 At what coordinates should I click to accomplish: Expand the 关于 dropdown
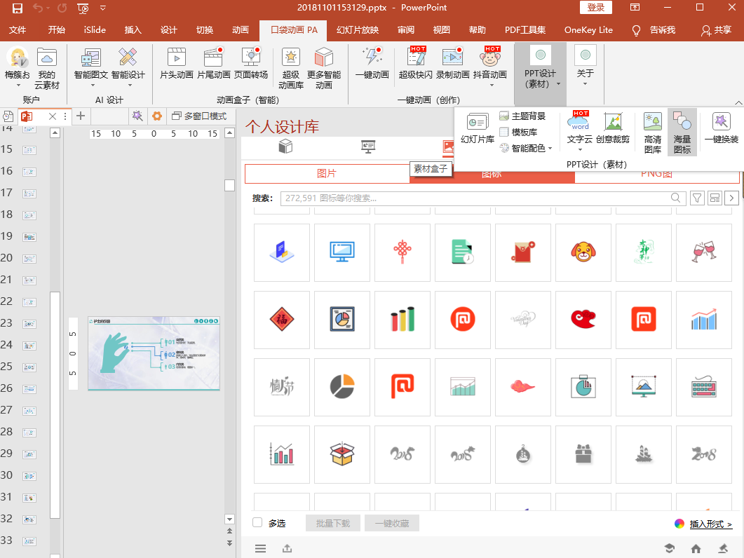585,84
